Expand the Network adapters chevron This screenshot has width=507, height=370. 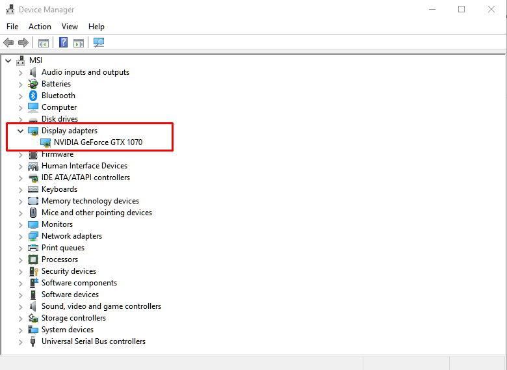[20, 237]
